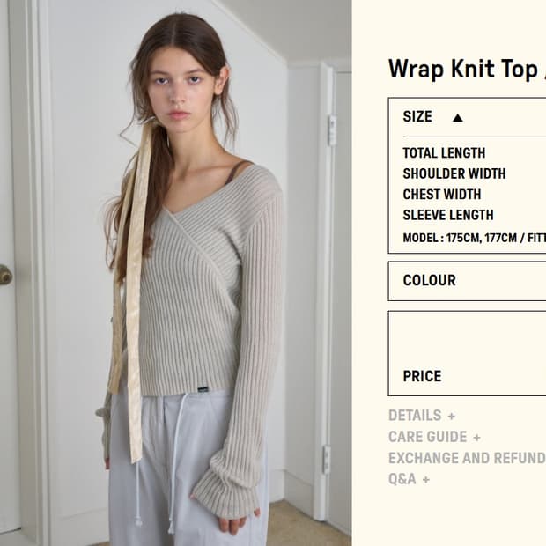Collapse the SIZE section using the triangle arrow
Image resolution: width=546 pixels, height=546 pixels.
click(x=458, y=118)
